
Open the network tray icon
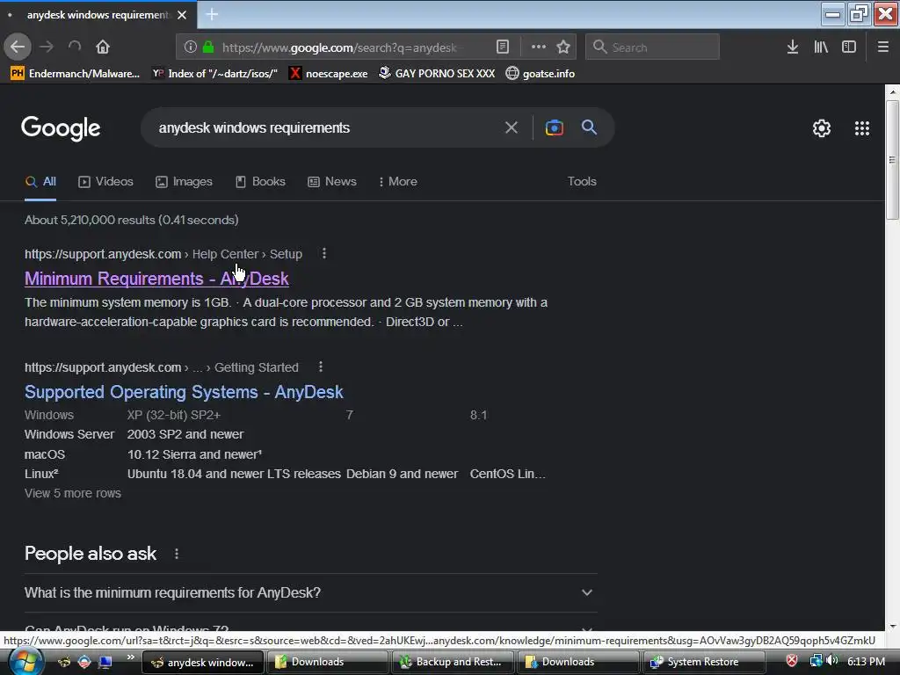(816, 661)
